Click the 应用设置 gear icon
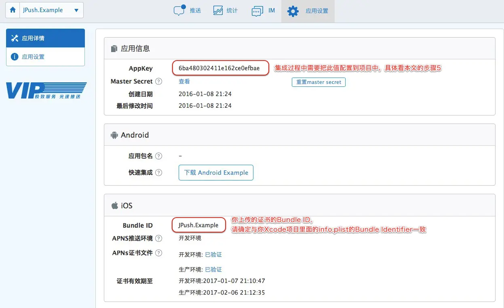The image size is (504, 308). pyautogui.click(x=293, y=11)
